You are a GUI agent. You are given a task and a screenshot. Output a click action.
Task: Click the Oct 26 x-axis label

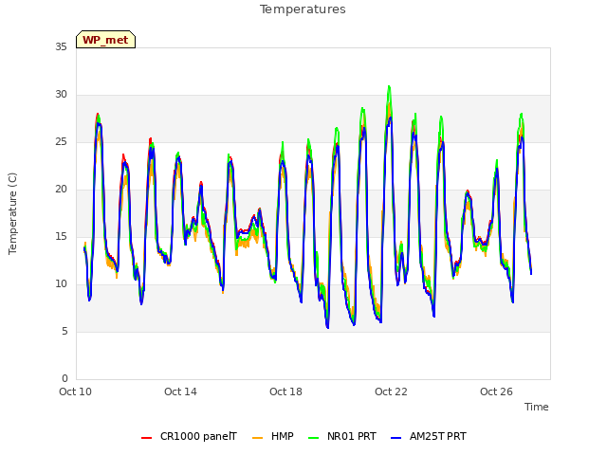[496, 391]
